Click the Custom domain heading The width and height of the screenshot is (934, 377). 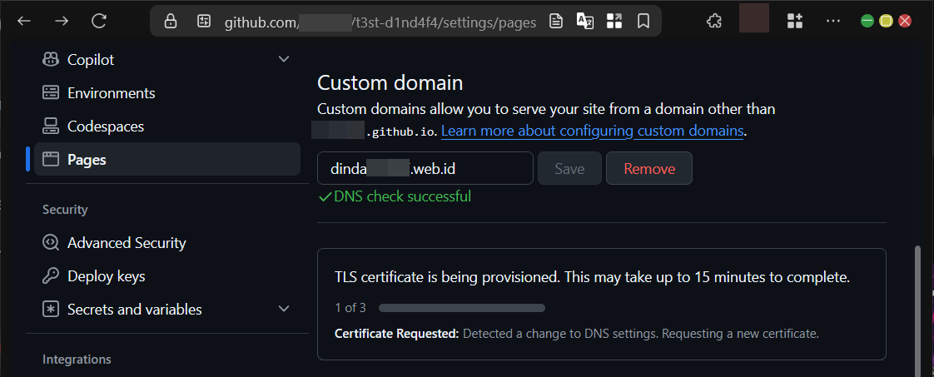pyautogui.click(x=390, y=82)
